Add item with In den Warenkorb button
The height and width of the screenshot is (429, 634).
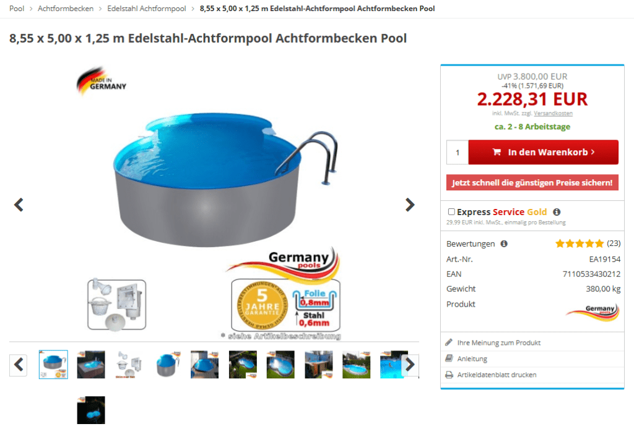(x=543, y=152)
